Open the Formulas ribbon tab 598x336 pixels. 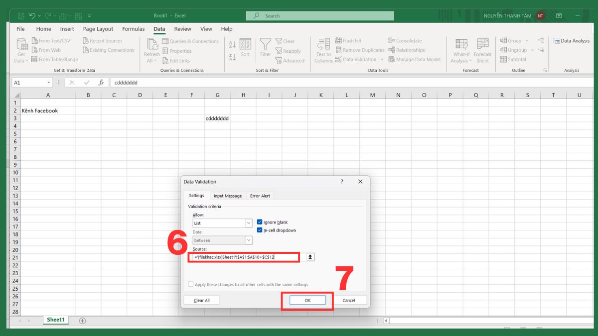(133, 29)
